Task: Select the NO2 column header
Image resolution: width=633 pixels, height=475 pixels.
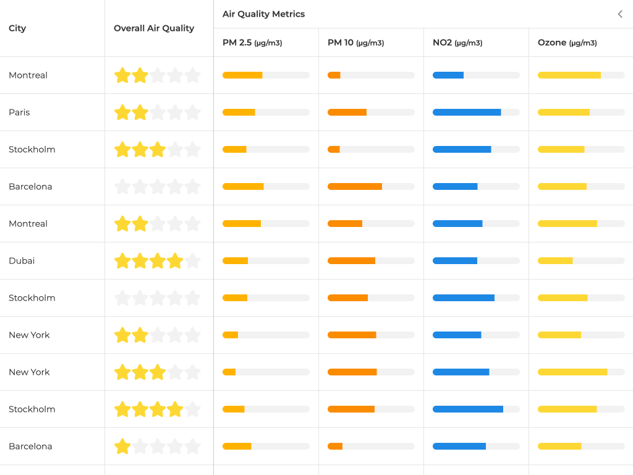Action: click(x=457, y=43)
